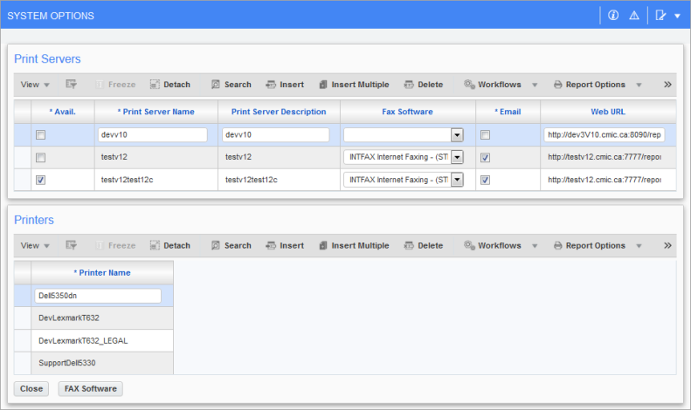Click the warning triangle icon in header
691x410 pixels.
(633, 16)
